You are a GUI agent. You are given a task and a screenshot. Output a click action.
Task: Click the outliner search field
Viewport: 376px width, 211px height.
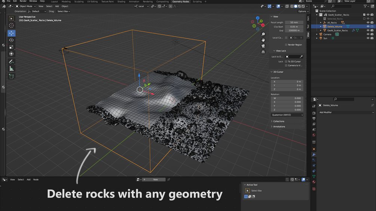342,6
